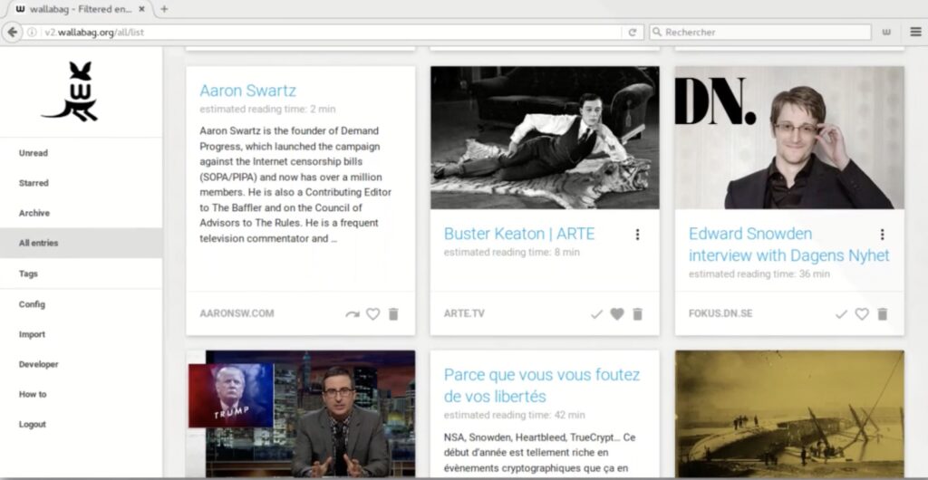The width and height of the screenshot is (928, 480).
Task: Open the Firefox hamburger menu
Action: [915, 33]
